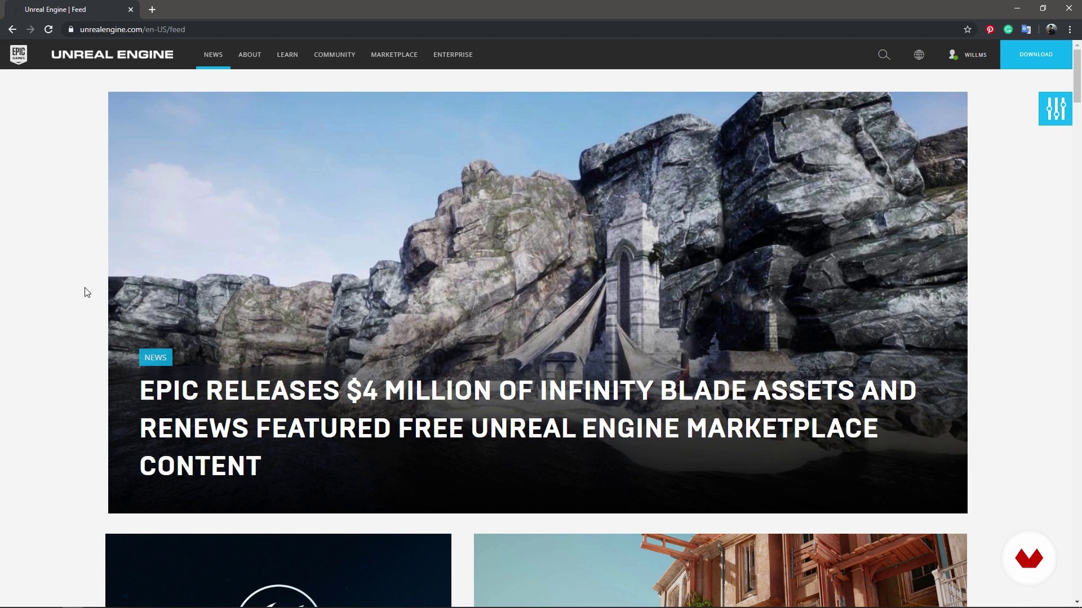Go forward in browser history
The height and width of the screenshot is (608, 1082).
click(x=30, y=29)
